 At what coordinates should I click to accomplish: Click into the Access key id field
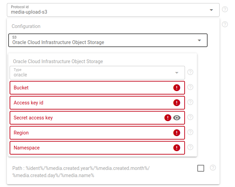coord(89,103)
